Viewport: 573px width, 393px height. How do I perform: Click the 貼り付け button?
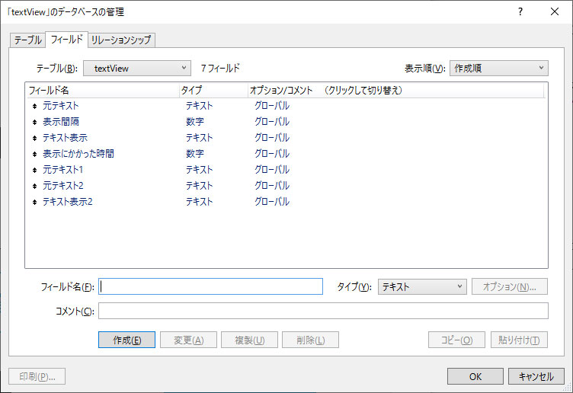coord(519,340)
